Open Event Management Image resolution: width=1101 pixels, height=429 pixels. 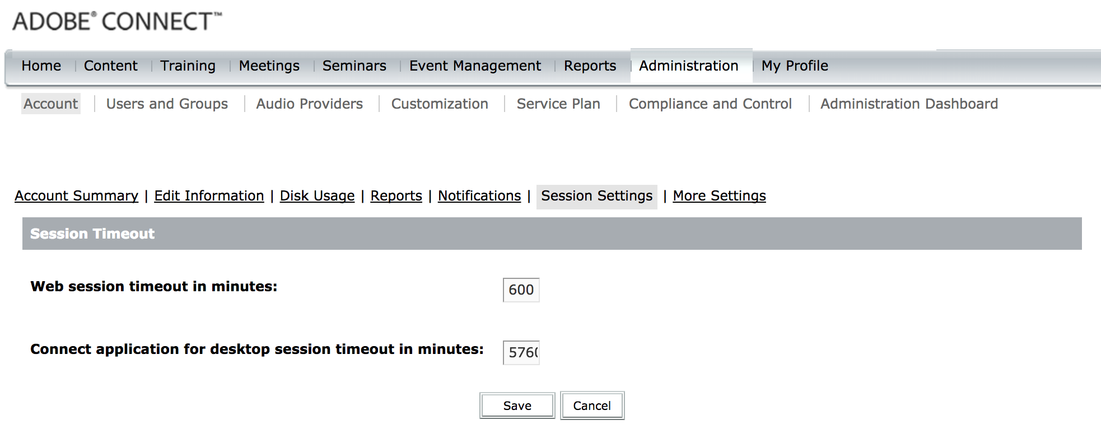click(474, 66)
